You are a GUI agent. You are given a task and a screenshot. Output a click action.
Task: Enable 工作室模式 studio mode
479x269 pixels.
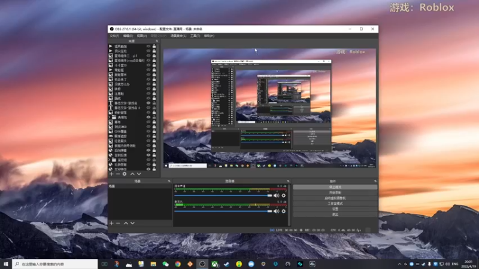pos(335,203)
